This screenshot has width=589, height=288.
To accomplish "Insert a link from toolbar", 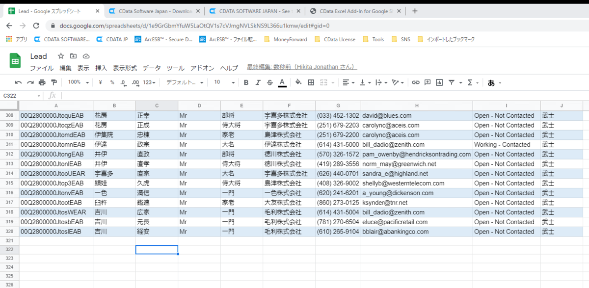I will pos(416,82).
